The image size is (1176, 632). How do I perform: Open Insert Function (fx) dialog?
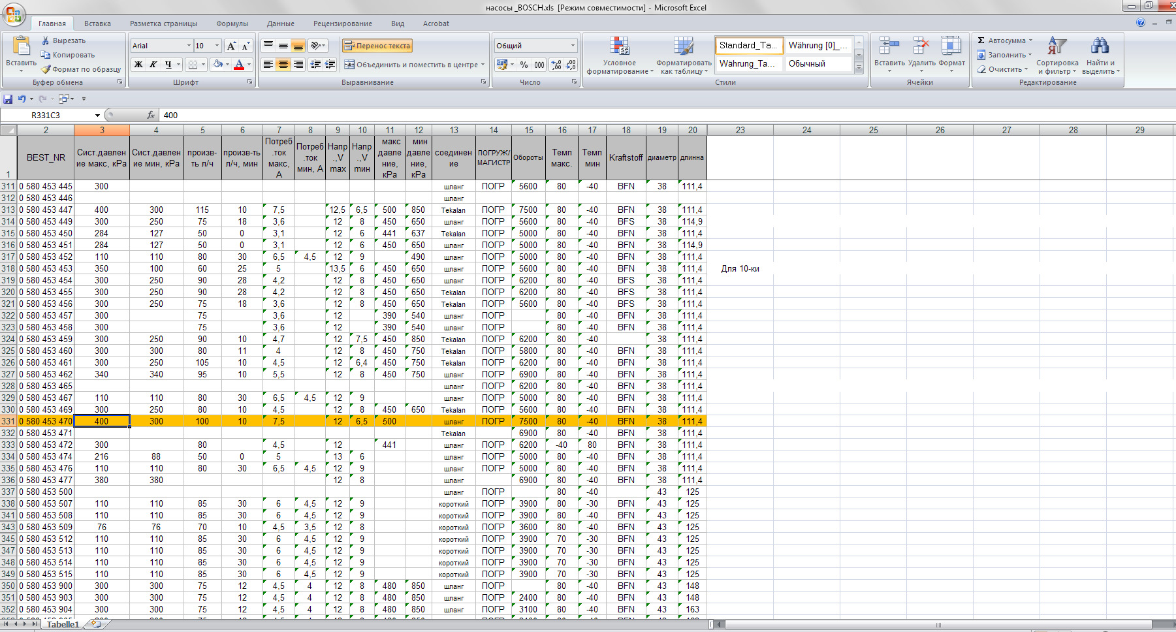pyautogui.click(x=151, y=115)
